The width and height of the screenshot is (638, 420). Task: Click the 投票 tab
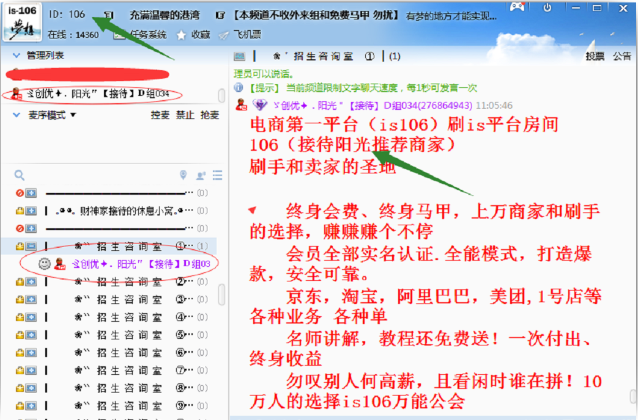[595, 56]
